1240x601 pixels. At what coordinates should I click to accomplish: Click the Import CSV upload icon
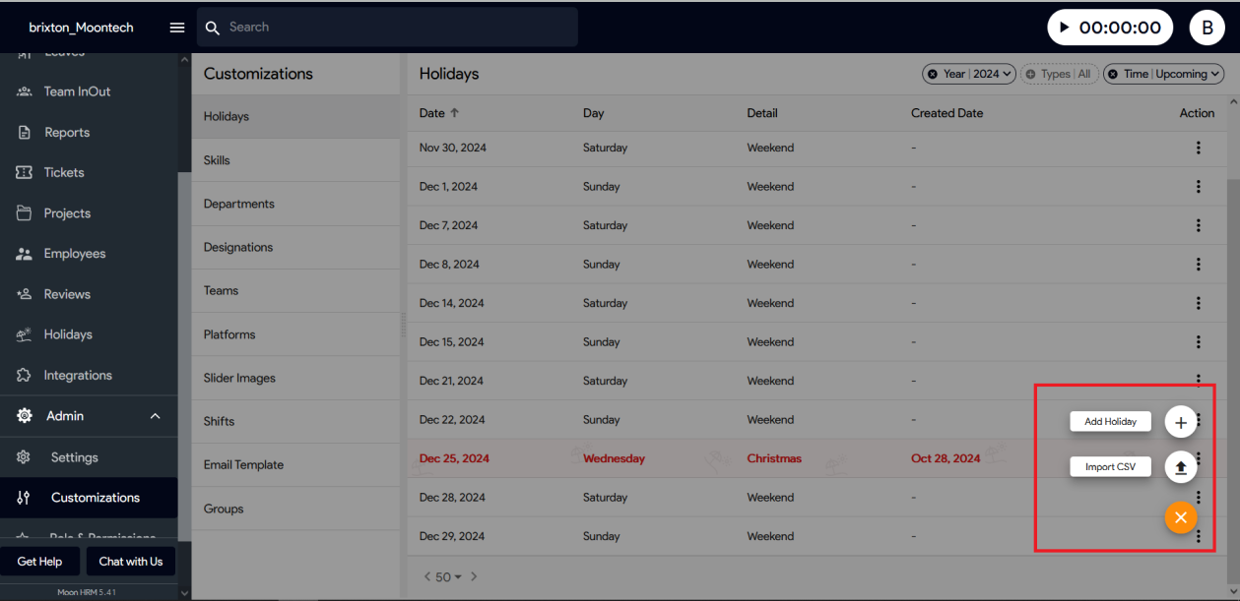coord(1181,467)
